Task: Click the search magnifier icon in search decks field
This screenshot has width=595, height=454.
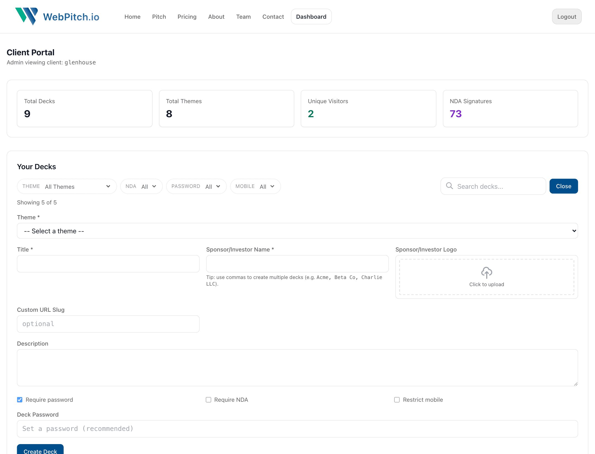Action: click(x=449, y=186)
